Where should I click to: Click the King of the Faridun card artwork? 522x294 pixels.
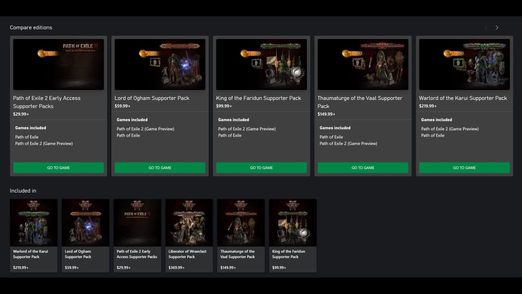click(261, 64)
